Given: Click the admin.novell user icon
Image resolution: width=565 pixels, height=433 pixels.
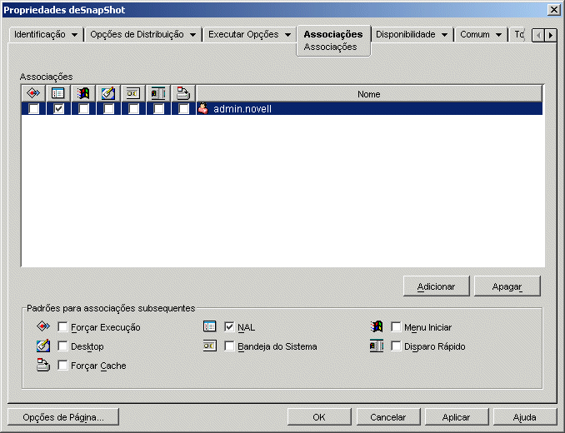Looking at the screenshot, I should click(203, 108).
